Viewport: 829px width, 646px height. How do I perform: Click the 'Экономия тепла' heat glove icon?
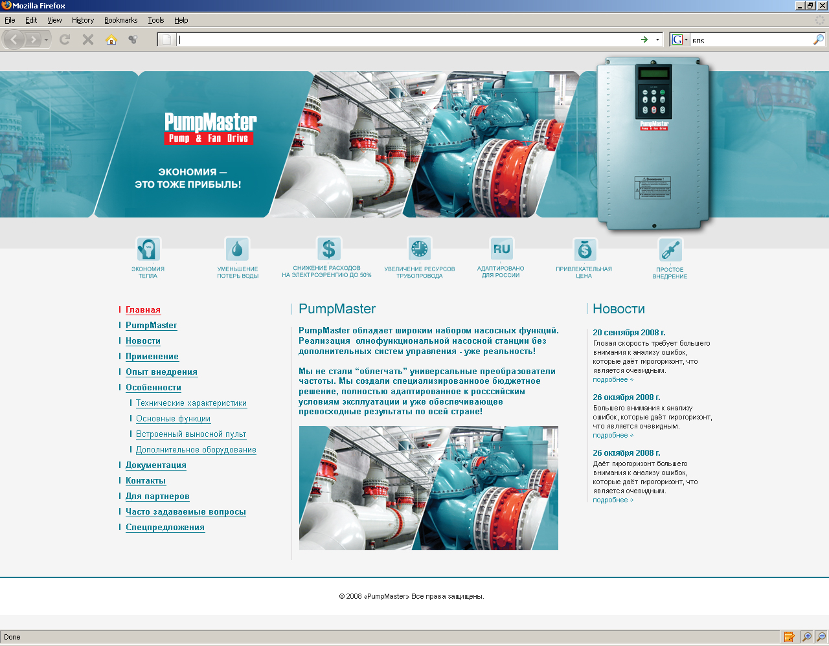pyautogui.click(x=148, y=249)
